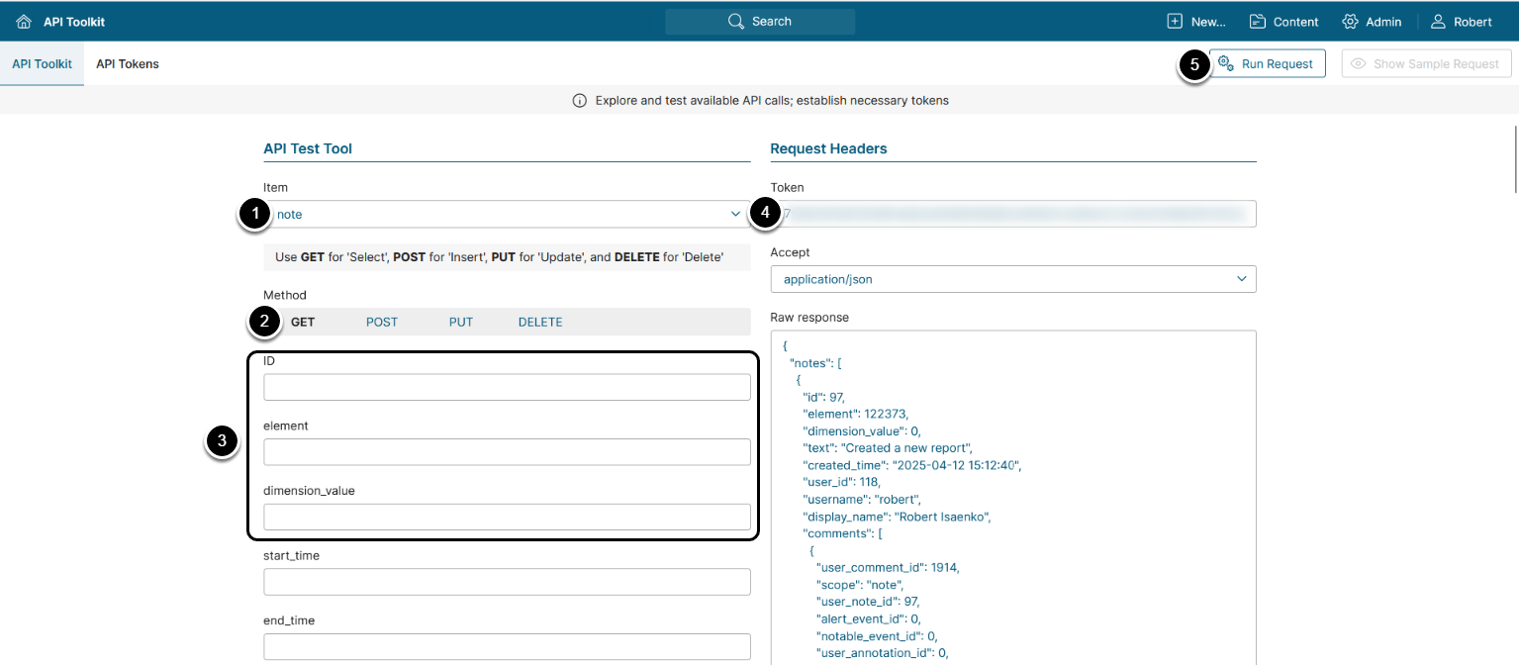
Task: Select the POST method
Action: coord(382,322)
